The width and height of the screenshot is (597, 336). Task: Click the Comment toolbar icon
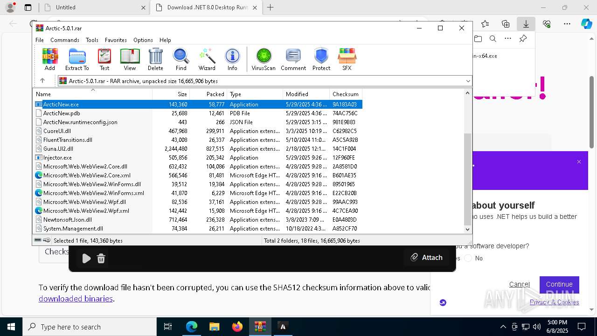pyautogui.click(x=293, y=59)
